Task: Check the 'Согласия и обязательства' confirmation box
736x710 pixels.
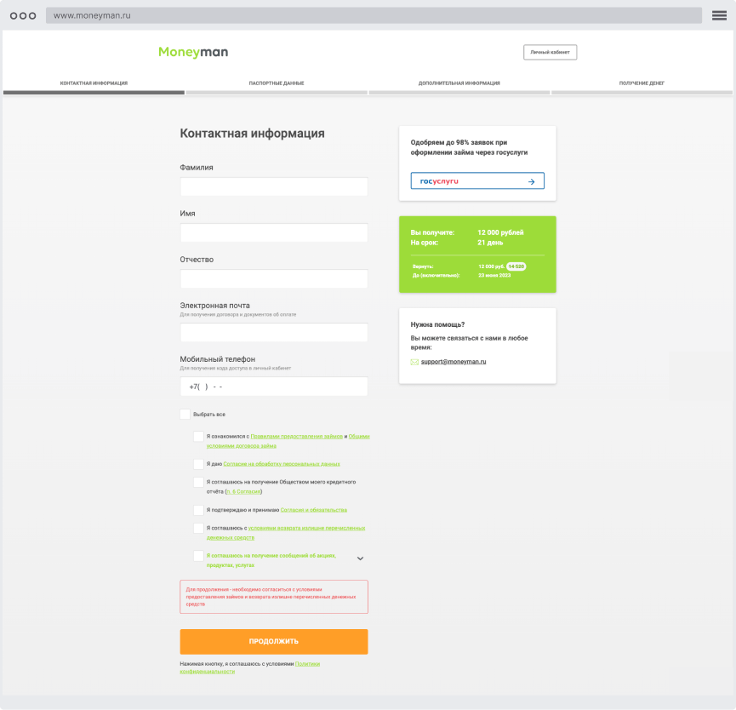Action: click(x=198, y=510)
